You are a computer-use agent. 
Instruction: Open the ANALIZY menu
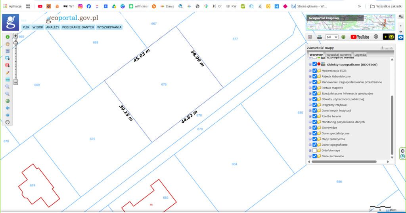53,27
